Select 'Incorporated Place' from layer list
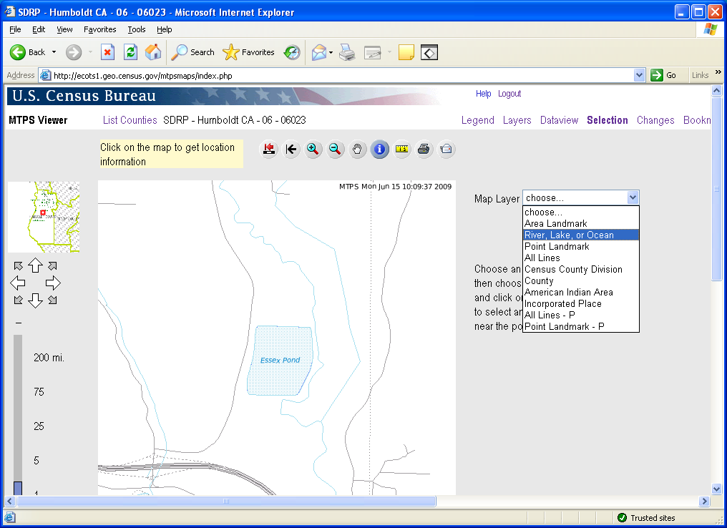The height and width of the screenshot is (528, 727). pyautogui.click(x=562, y=303)
